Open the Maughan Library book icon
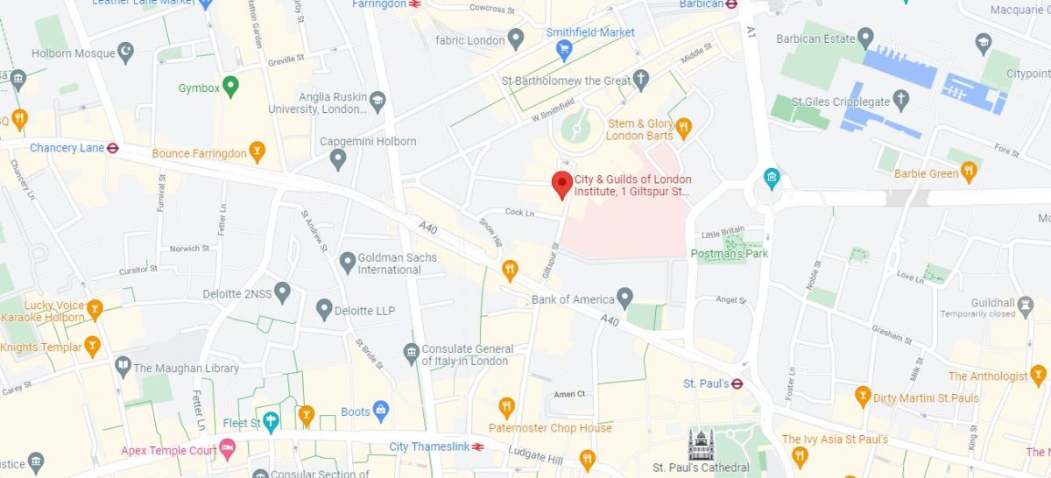This screenshot has width=1051, height=478. [123, 368]
